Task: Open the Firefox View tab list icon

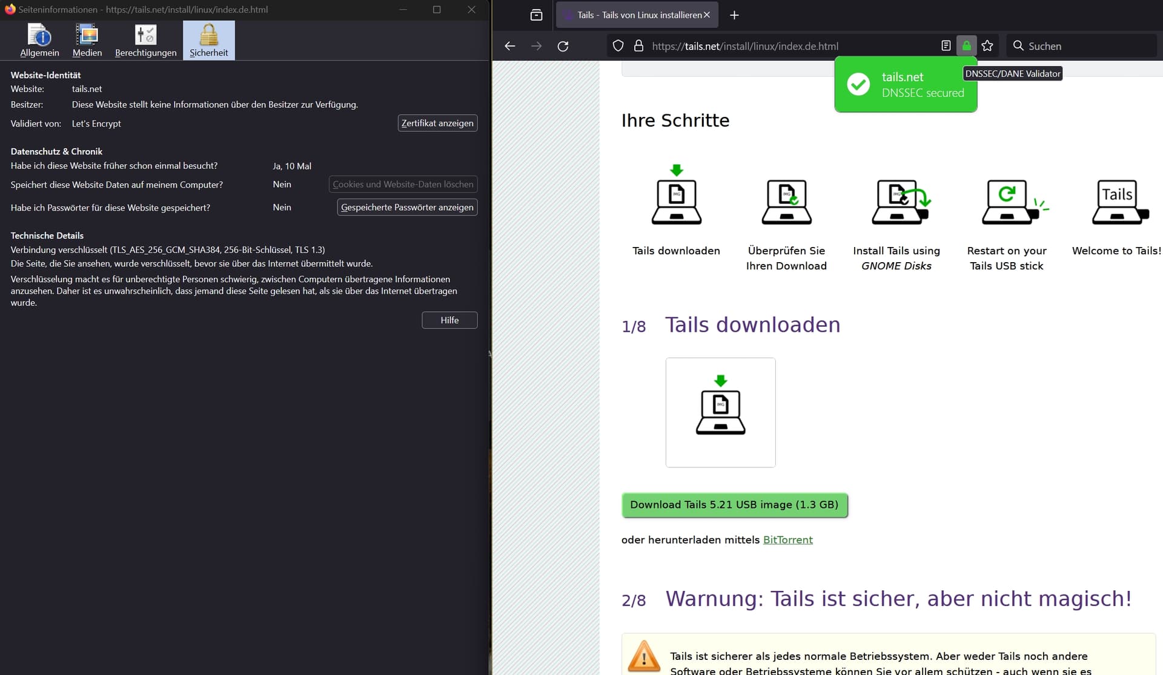Action: (536, 15)
